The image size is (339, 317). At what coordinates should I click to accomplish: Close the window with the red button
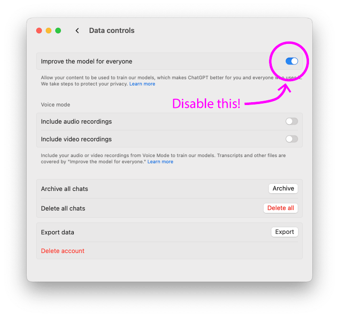pos(39,31)
